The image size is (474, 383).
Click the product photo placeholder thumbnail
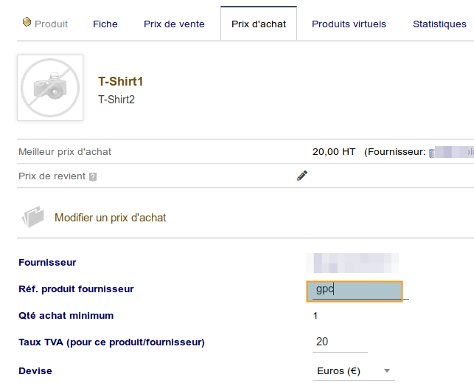(50, 87)
